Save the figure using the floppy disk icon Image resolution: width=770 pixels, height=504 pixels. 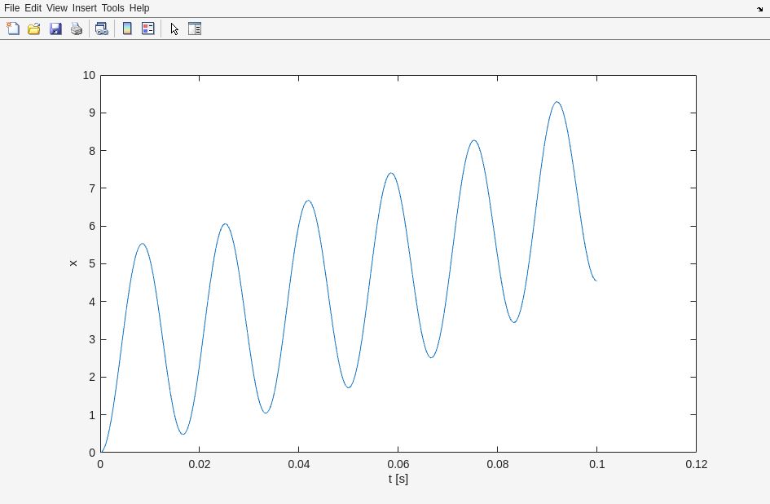(x=55, y=29)
